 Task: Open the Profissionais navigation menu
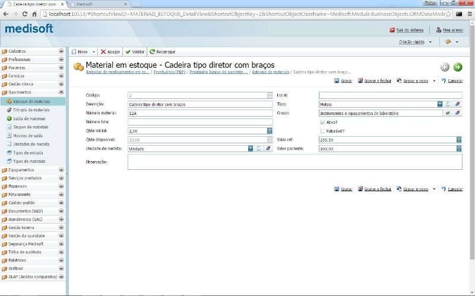click(x=33, y=60)
